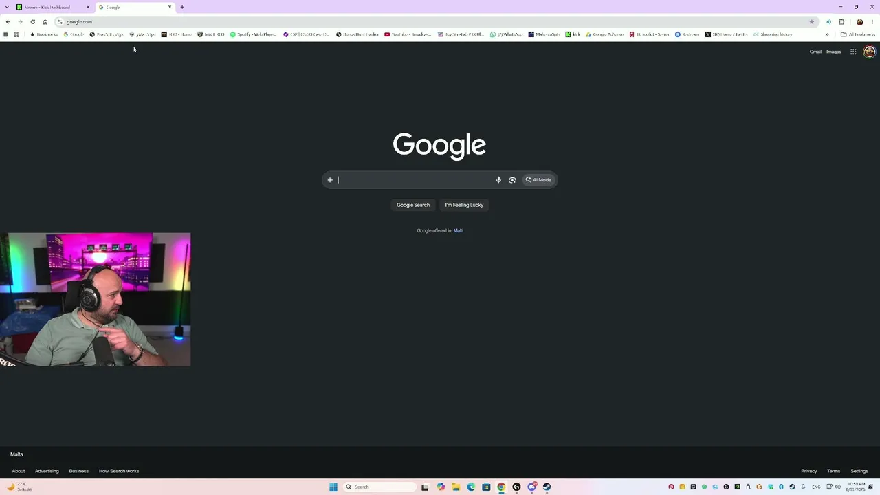Open the Chrome extensions puzzle icon
880x495 pixels.
coord(841,22)
